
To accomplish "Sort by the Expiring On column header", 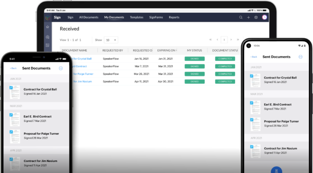I will point(167,50).
